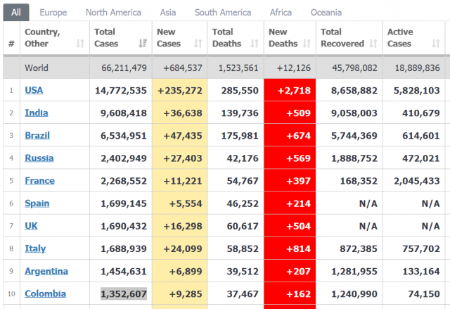Open the India country link
The height and width of the screenshot is (309, 450).
point(37,113)
